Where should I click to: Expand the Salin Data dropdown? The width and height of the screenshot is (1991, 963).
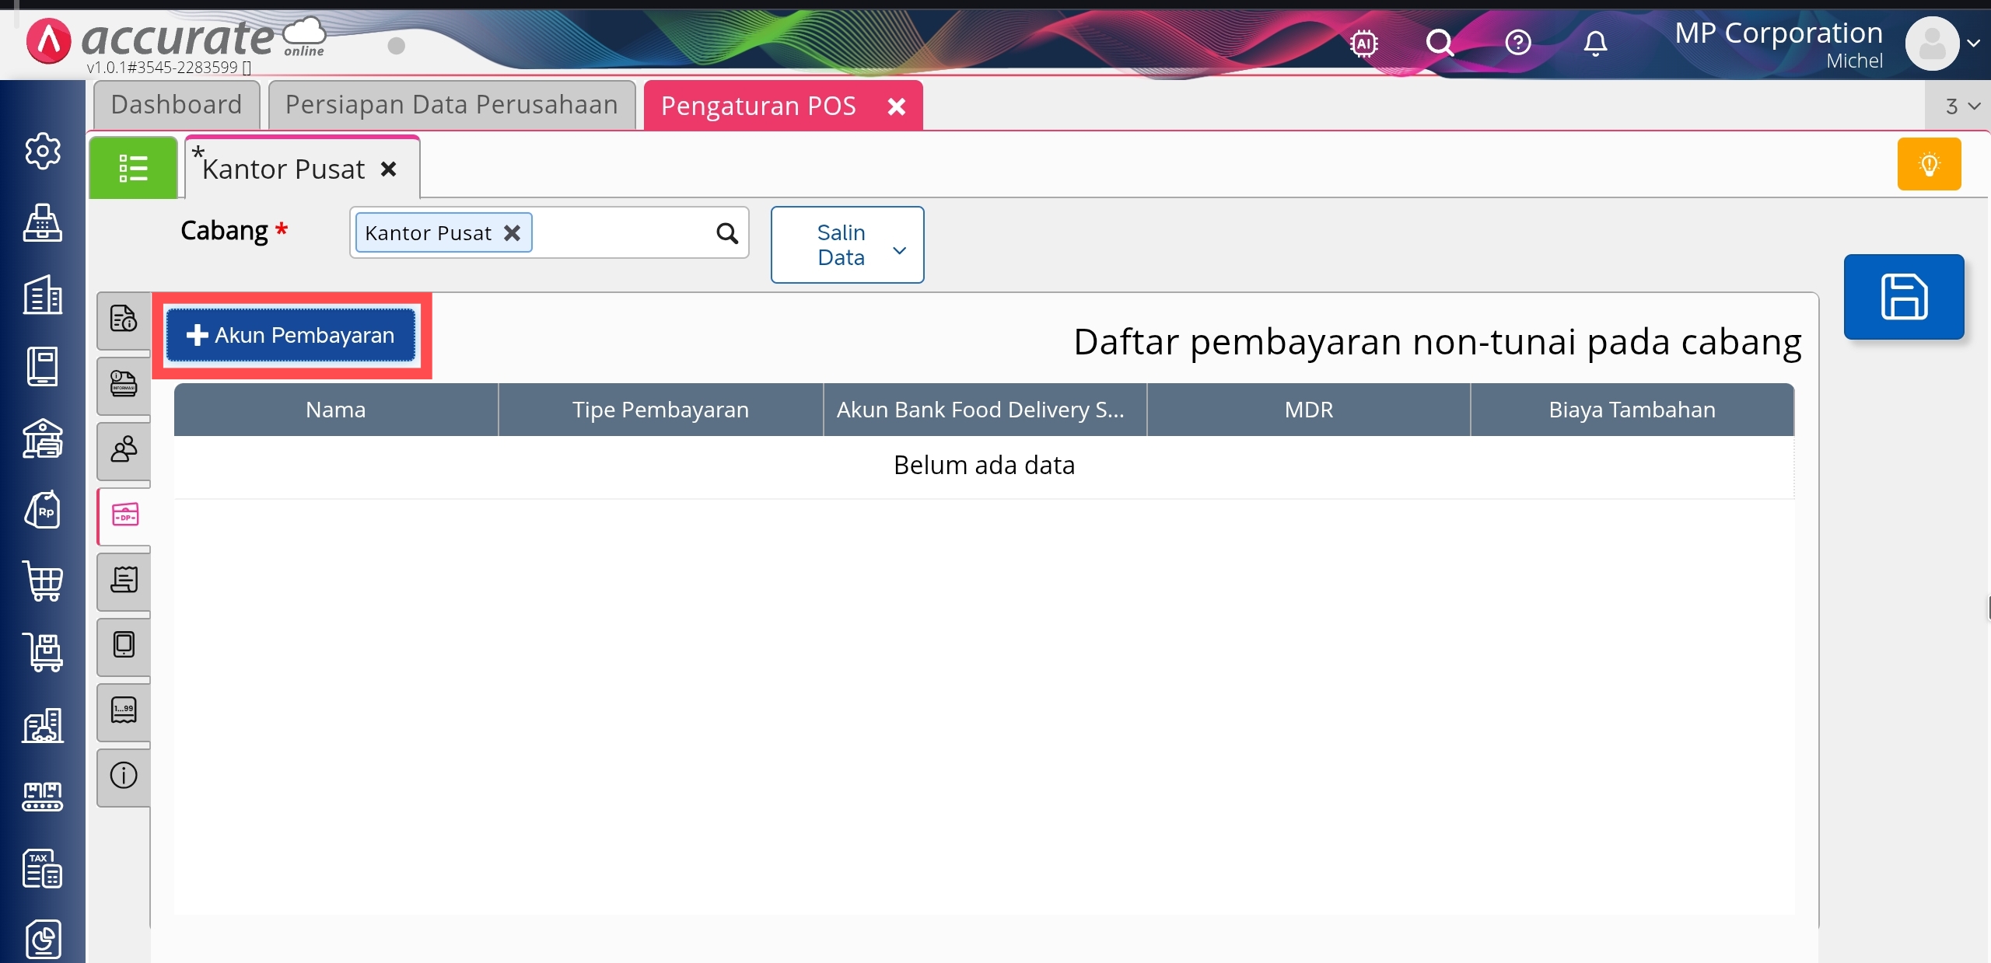[847, 245]
